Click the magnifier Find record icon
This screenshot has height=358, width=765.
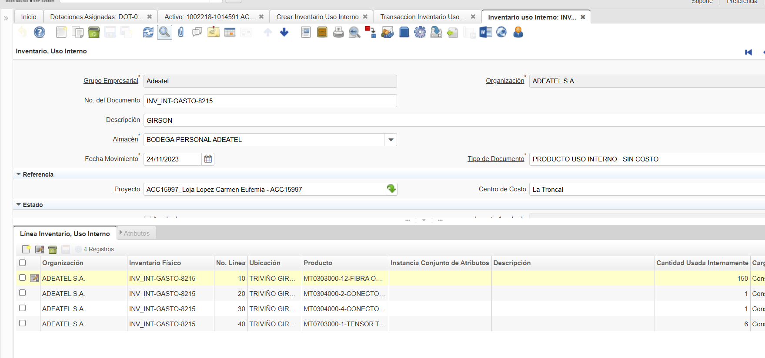[164, 32]
